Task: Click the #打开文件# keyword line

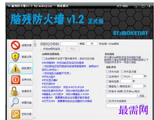Action: pyautogui.click(x=67, y=101)
